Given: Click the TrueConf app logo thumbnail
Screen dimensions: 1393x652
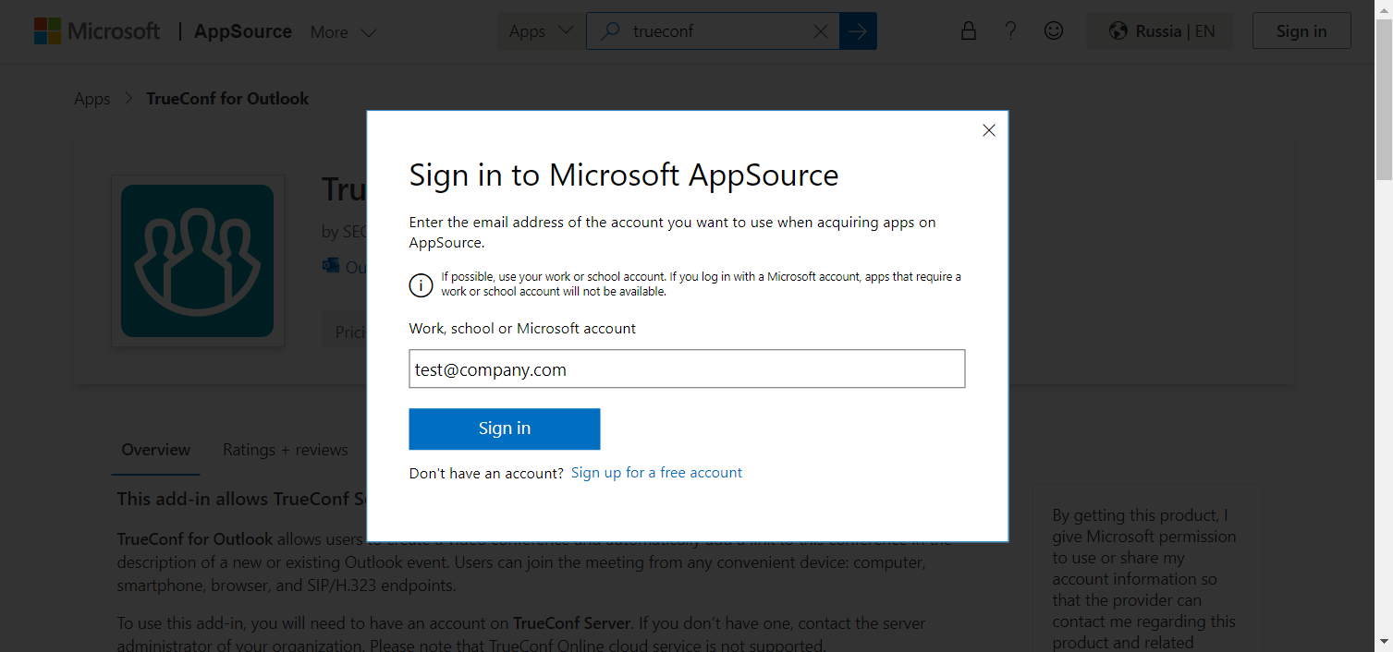Looking at the screenshot, I should pos(197,260).
